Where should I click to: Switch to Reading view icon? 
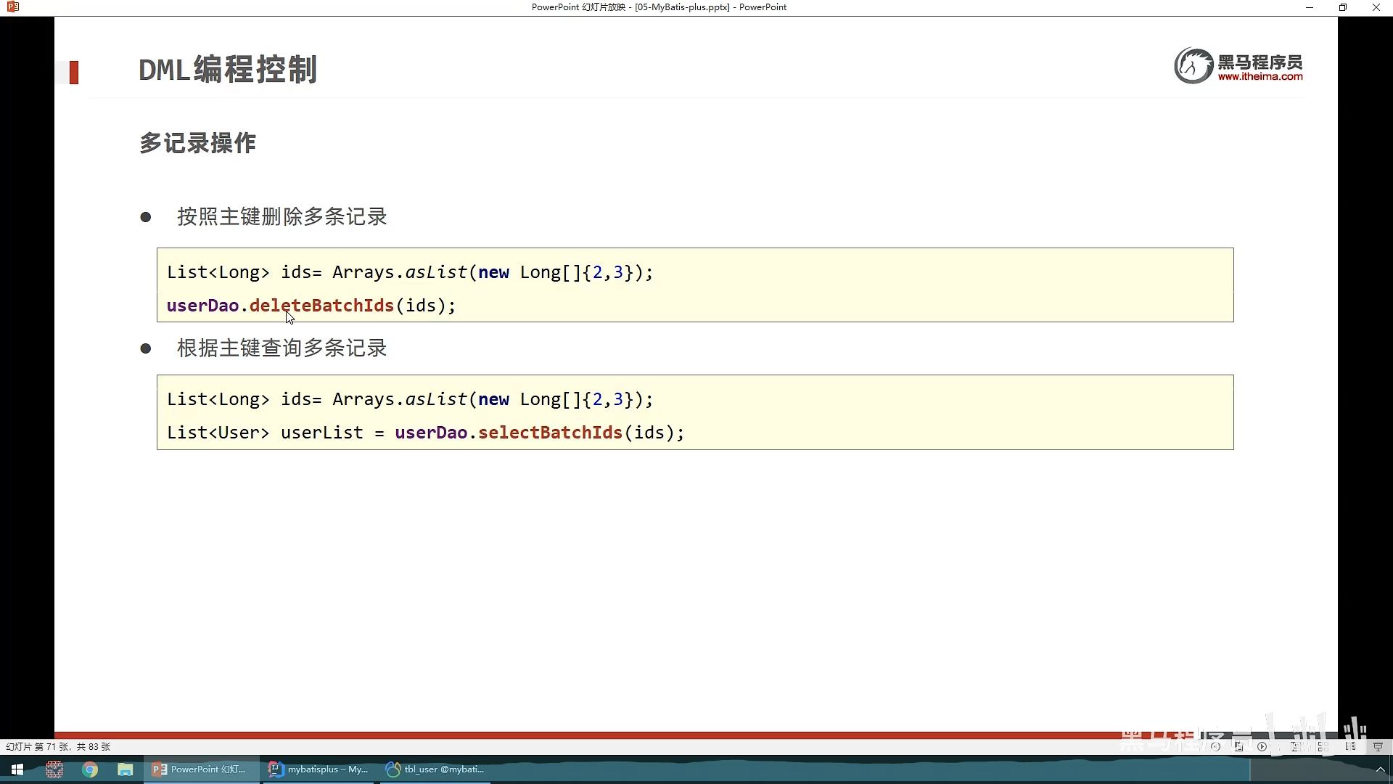(x=1350, y=746)
